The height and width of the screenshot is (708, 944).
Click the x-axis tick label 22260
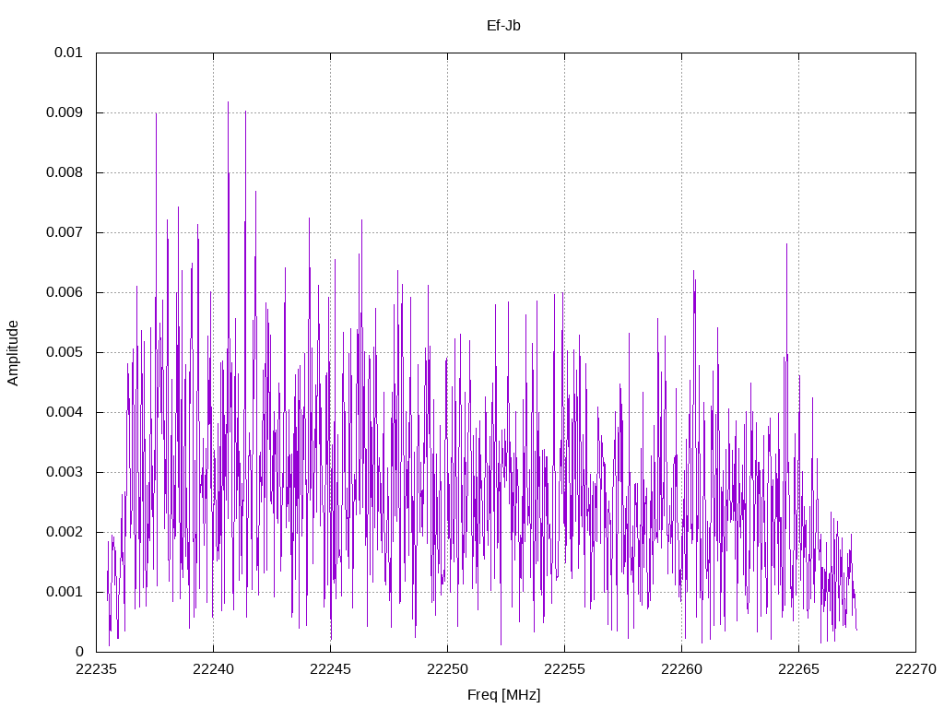coord(681,669)
